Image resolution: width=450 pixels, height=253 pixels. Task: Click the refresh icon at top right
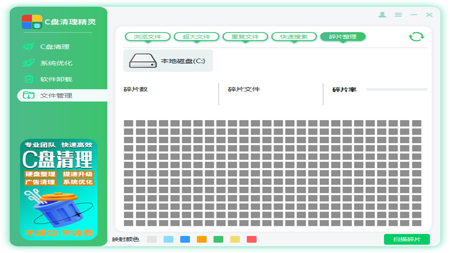coord(416,36)
